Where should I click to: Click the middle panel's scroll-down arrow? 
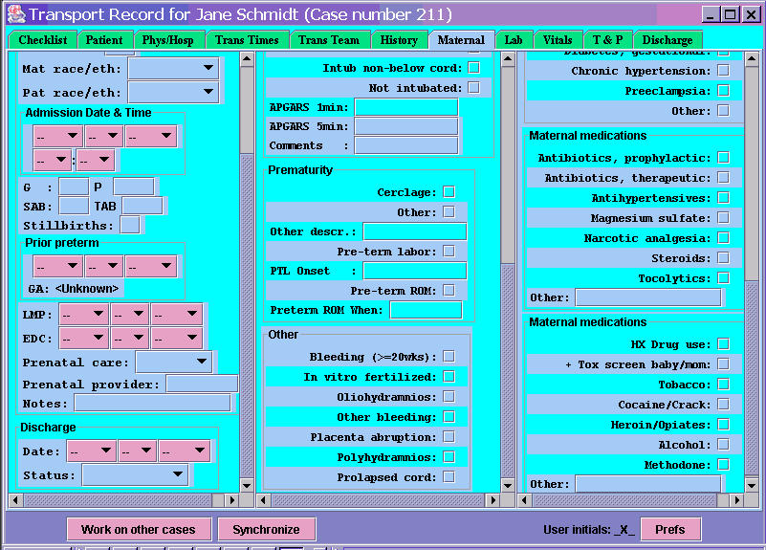(508, 485)
